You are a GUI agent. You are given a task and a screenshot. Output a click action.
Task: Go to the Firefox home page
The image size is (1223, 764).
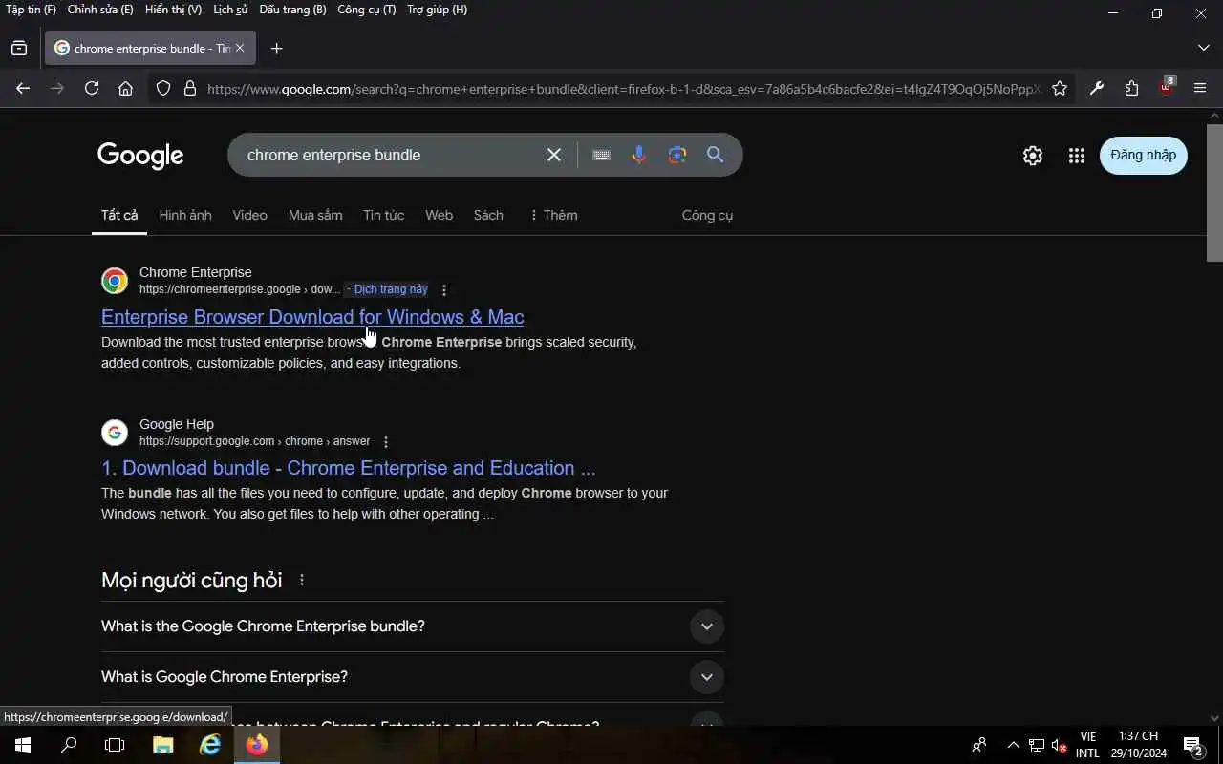click(125, 88)
